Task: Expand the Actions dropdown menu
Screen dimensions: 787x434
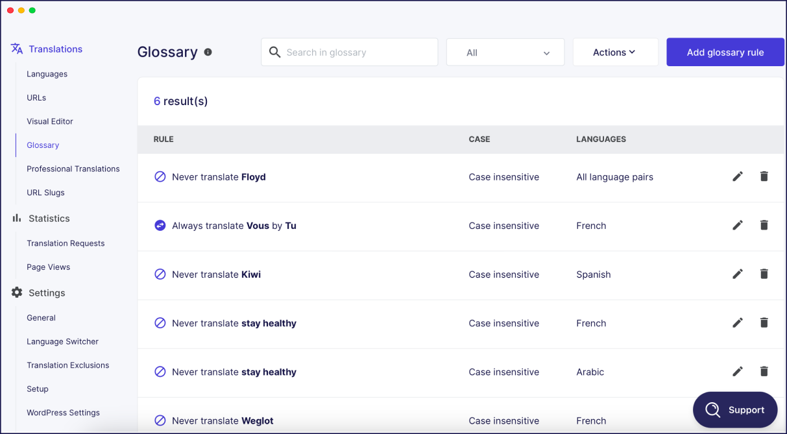Action: (x=615, y=53)
